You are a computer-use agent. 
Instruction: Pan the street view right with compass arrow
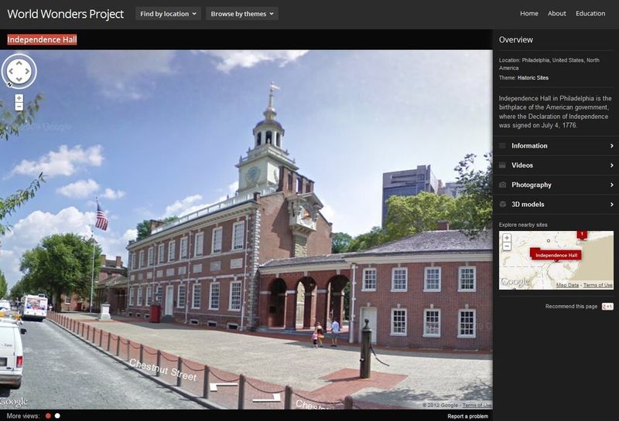tap(27, 71)
